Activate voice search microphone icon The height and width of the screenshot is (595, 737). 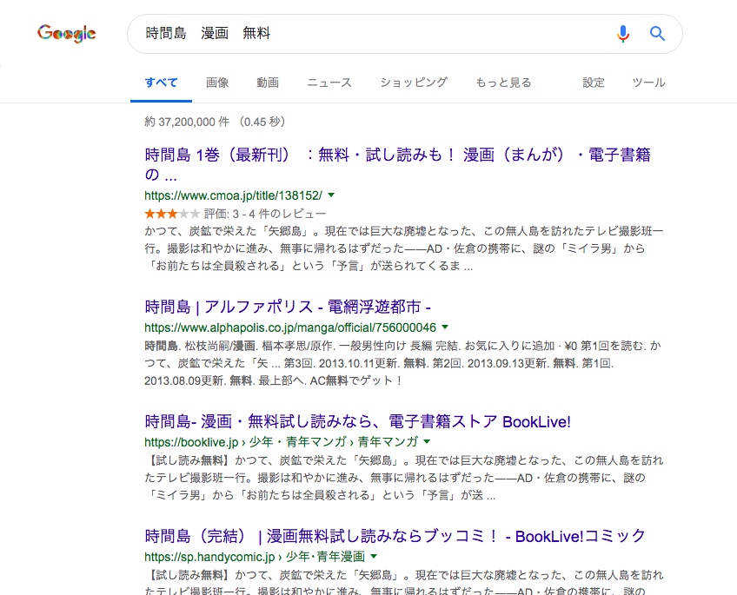[623, 34]
